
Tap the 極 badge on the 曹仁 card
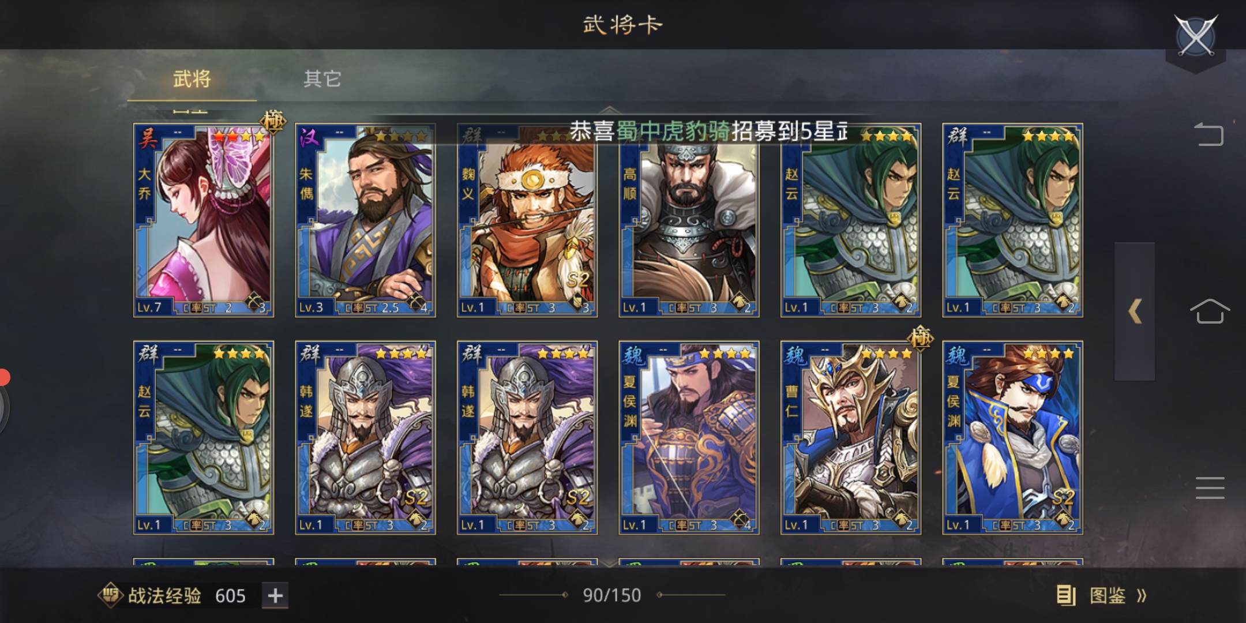click(920, 338)
